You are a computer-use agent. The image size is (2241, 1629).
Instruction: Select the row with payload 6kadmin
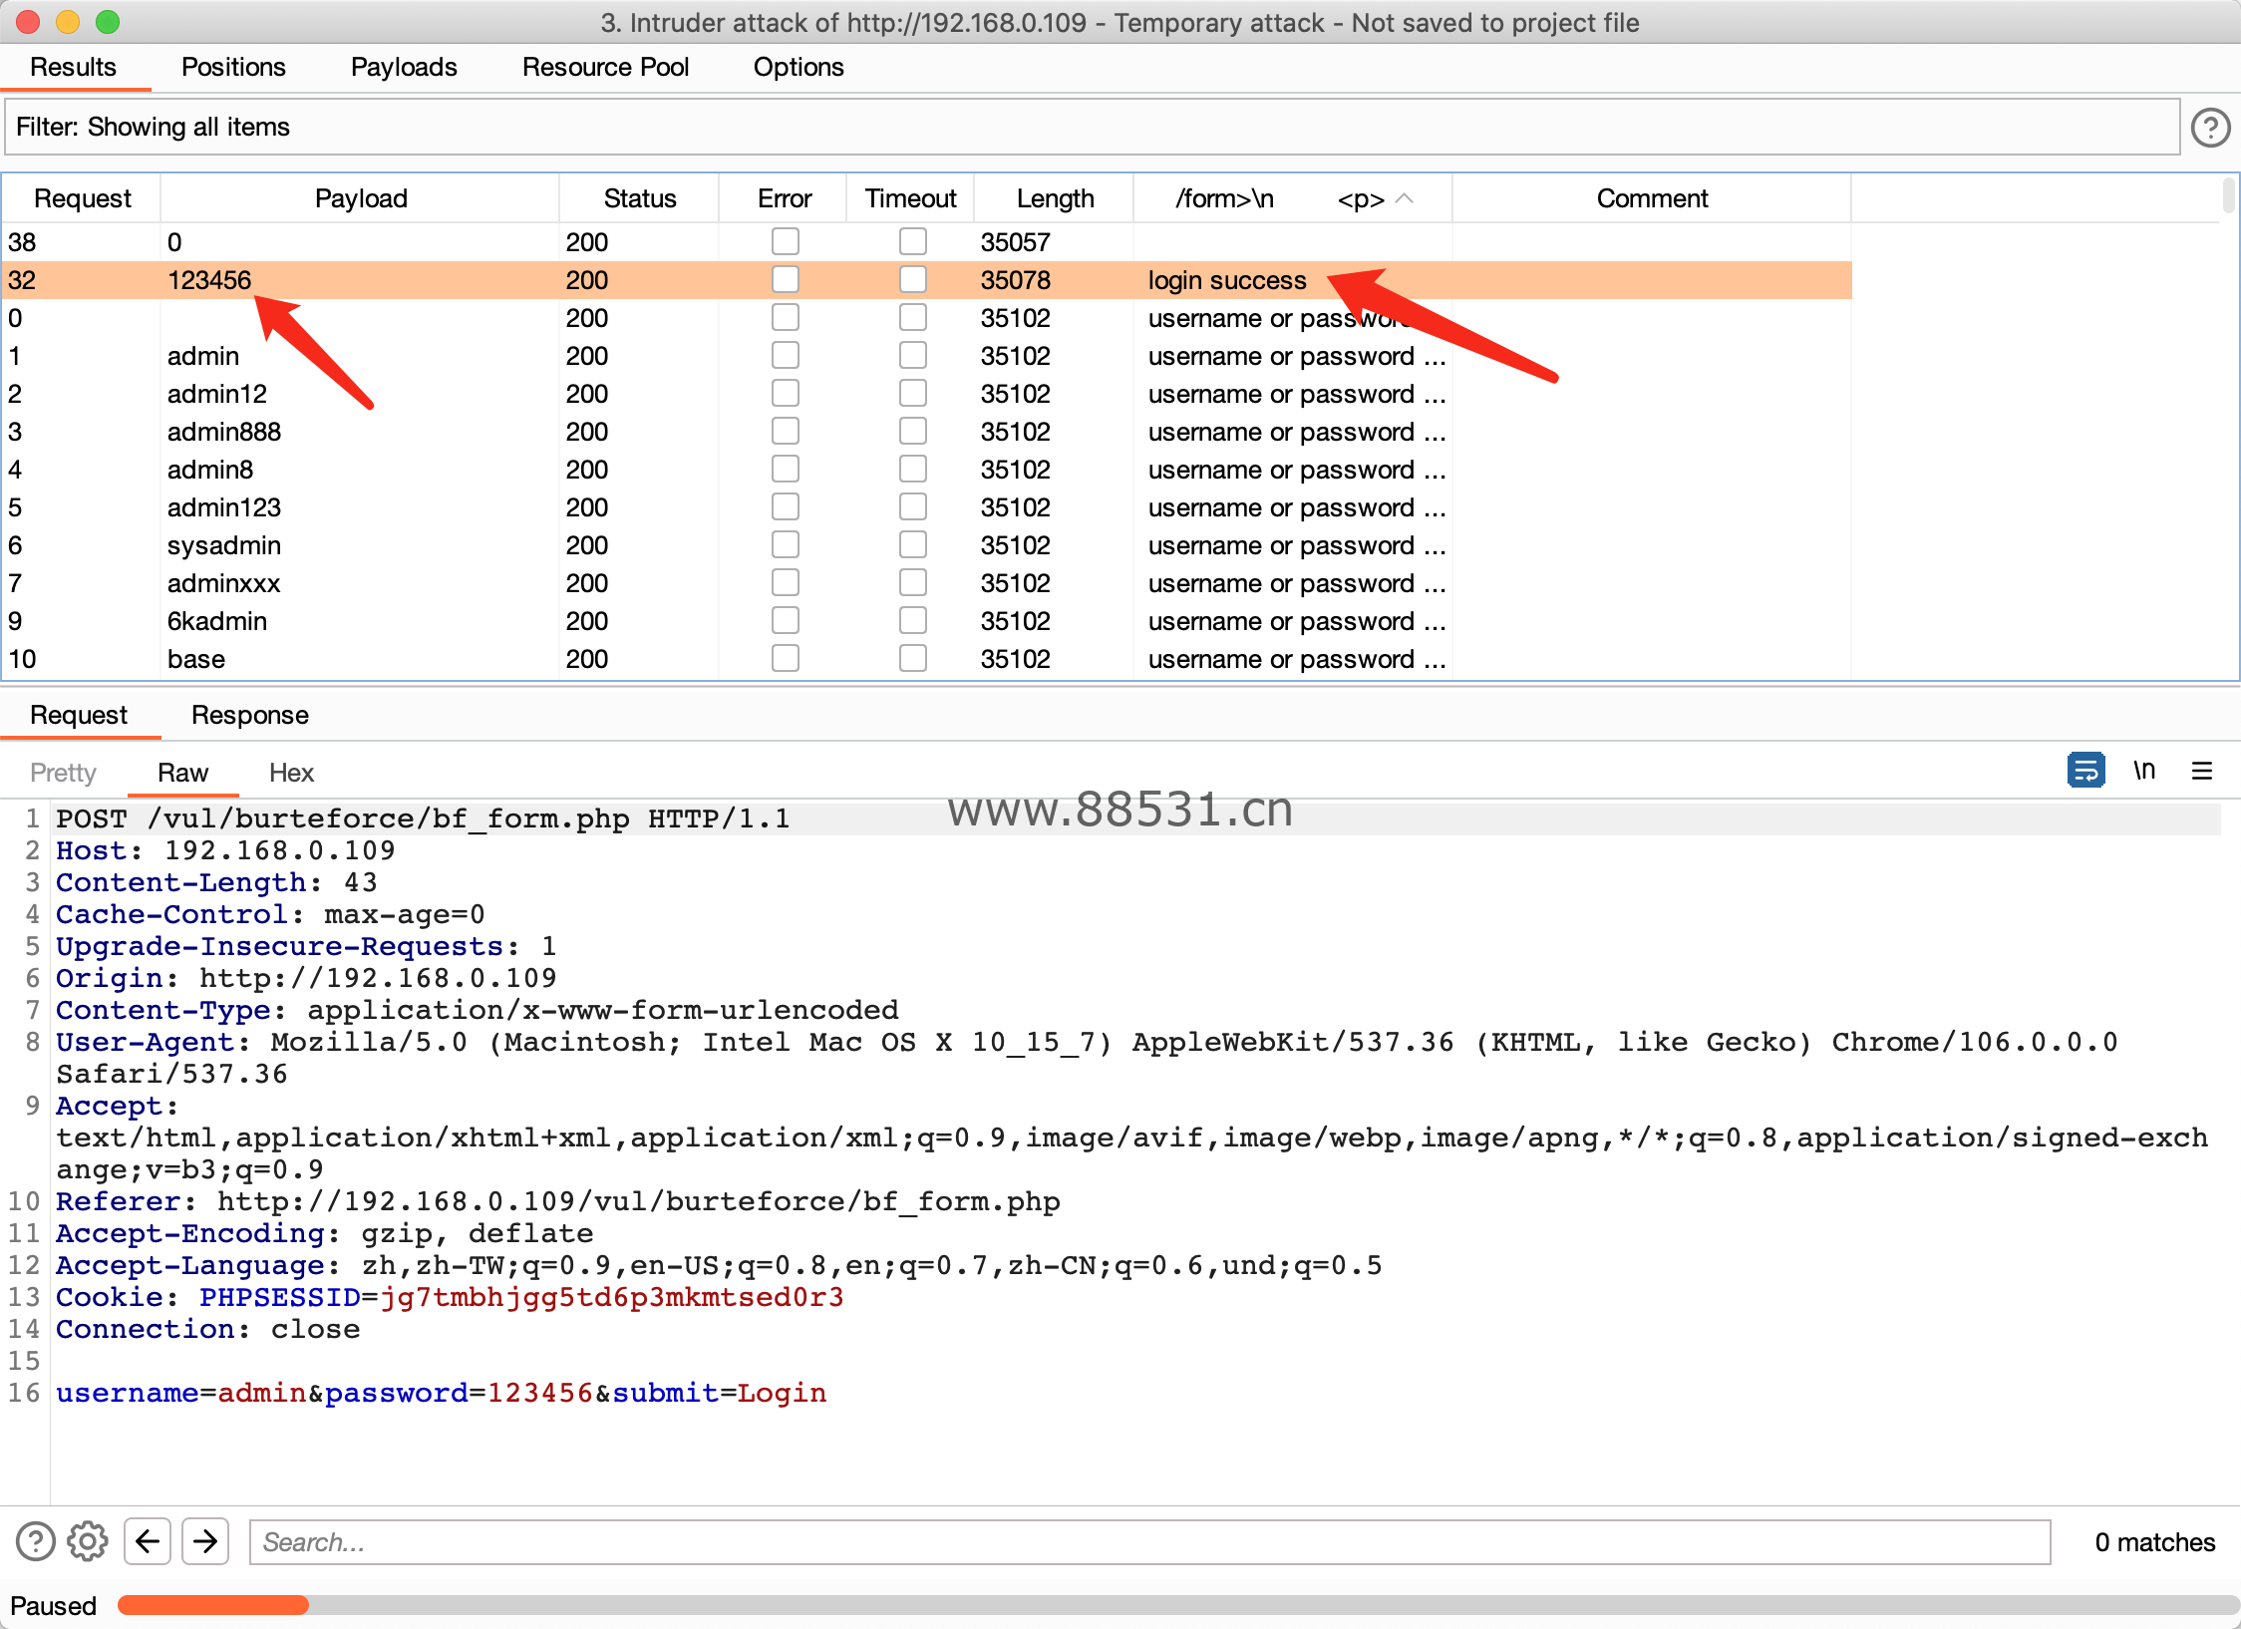pos(927,621)
